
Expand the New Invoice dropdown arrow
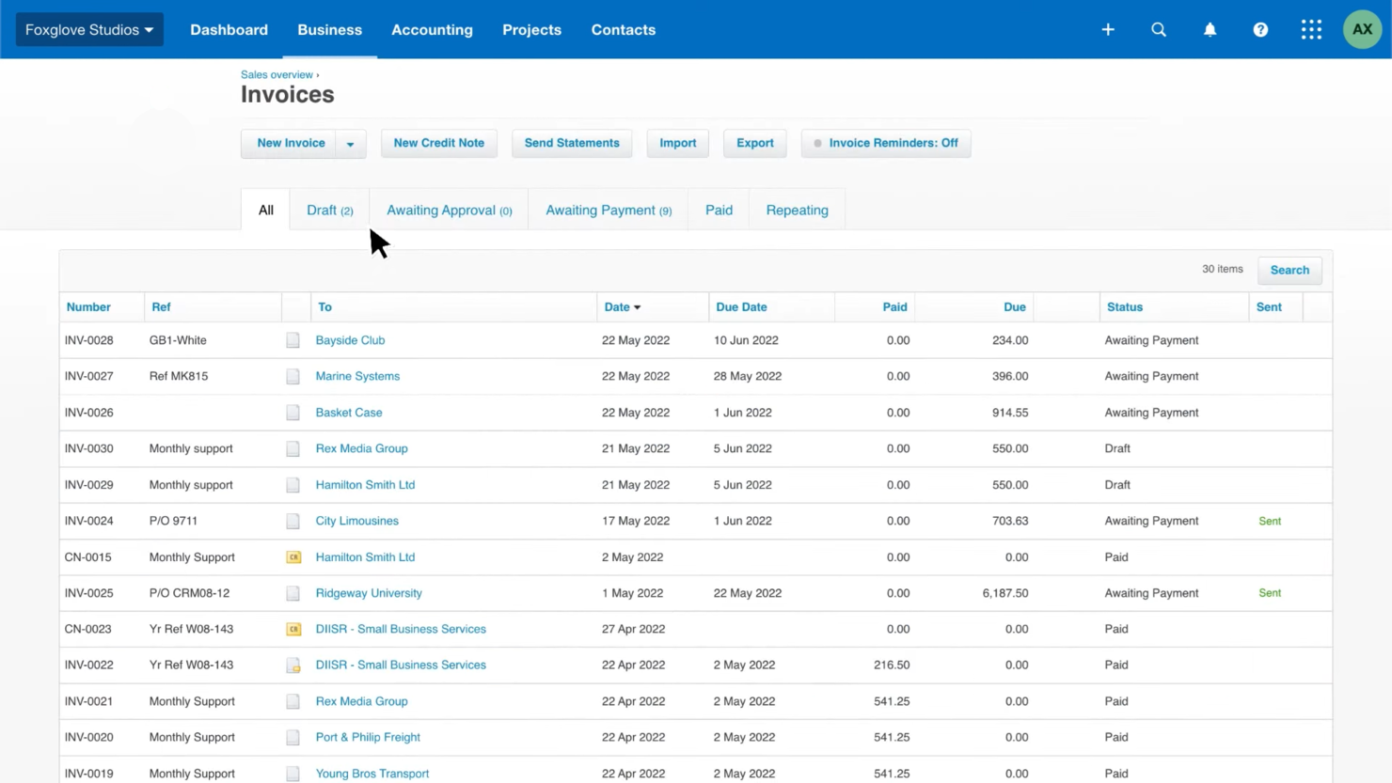coord(350,144)
